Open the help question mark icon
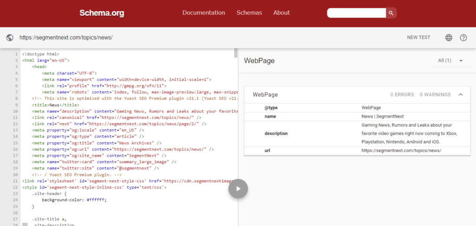The width and height of the screenshot is (476, 226). click(463, 38)
